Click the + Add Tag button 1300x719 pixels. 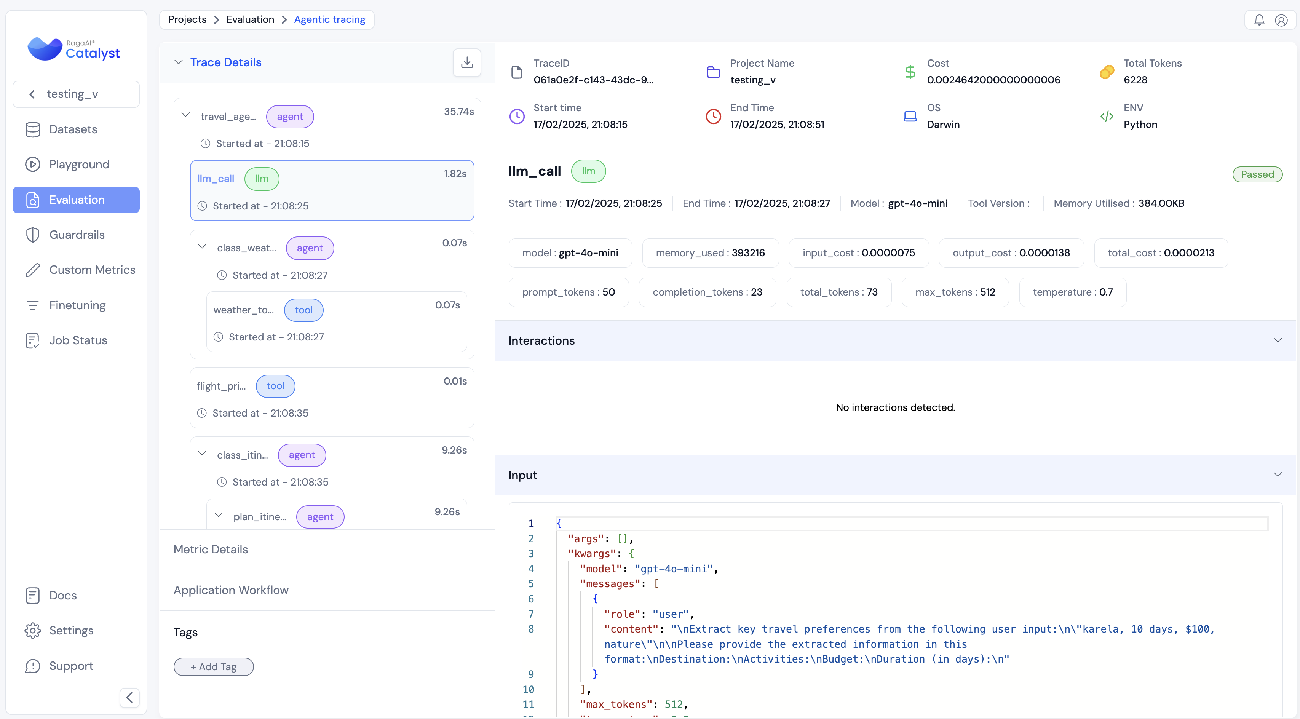214,666
